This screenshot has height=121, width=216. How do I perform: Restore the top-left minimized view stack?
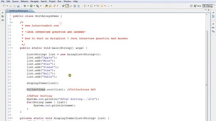3,13
